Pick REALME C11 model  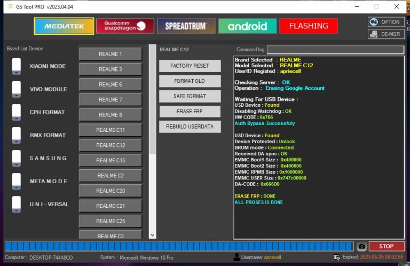[x=111, y=130]
